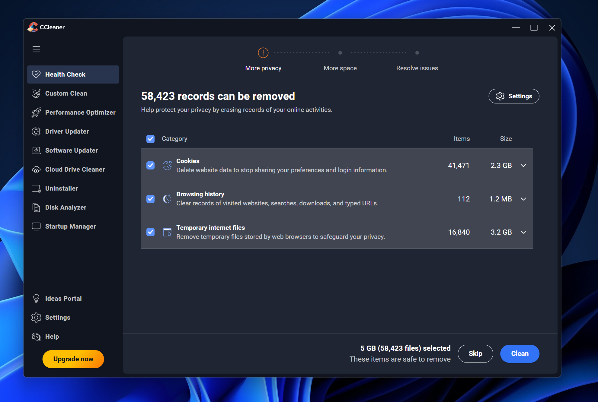
Task: Expand Temporary internet files details
Action: 523,232
